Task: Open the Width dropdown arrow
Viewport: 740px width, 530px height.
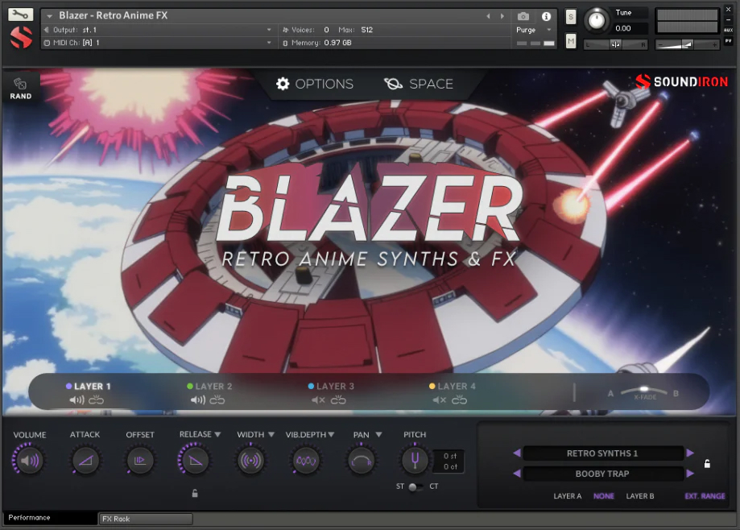Action: tap(271, 434)
